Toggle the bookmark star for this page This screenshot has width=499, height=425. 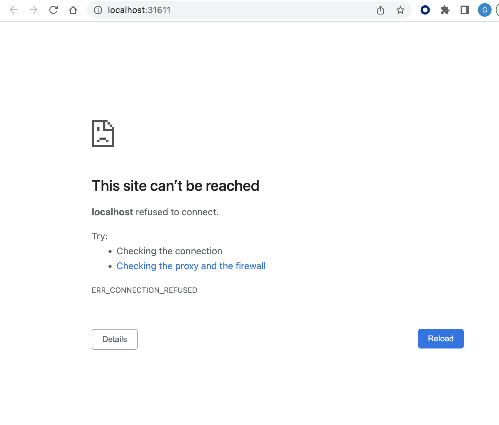(400, 10)
